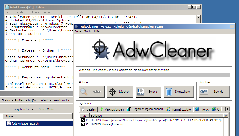This screenshot has width=239, height=136.
Task: Click the Editor notepad title icon
Action: (7, 7)
